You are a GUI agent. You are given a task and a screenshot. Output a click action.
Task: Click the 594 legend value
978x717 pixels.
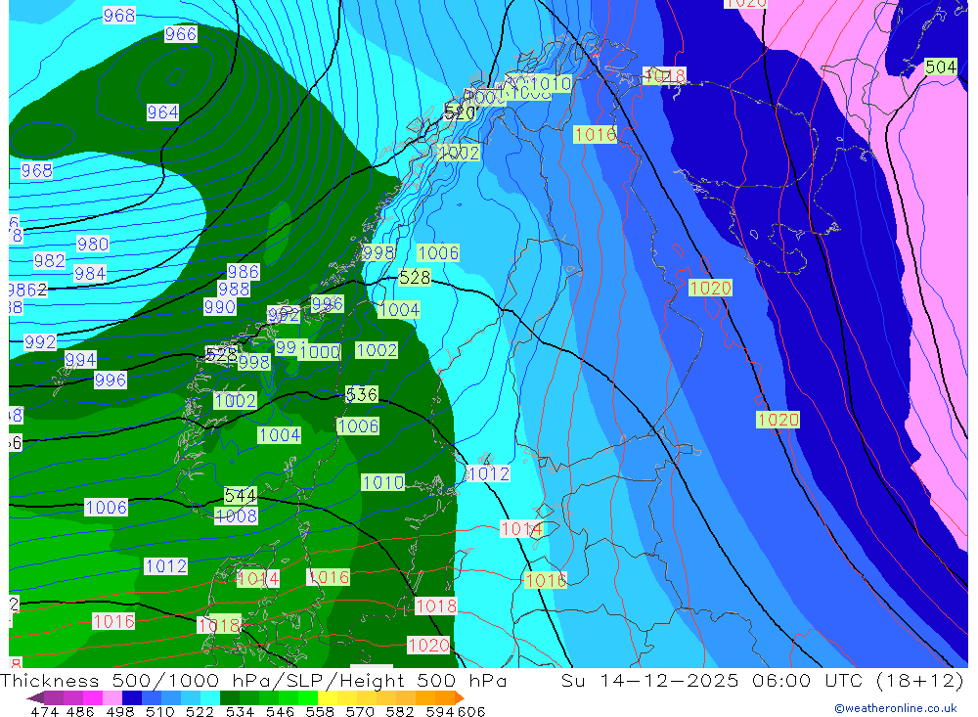pos(440,712)
